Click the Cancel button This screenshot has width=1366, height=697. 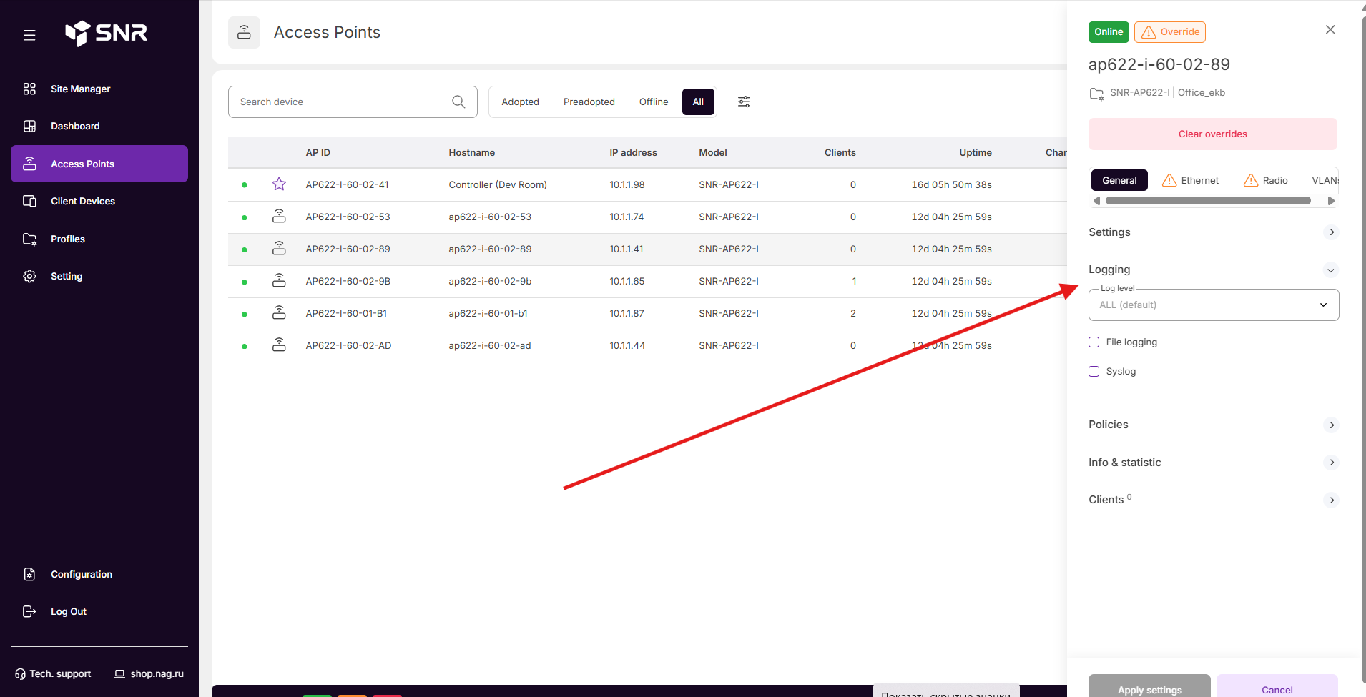(1277, 686)
